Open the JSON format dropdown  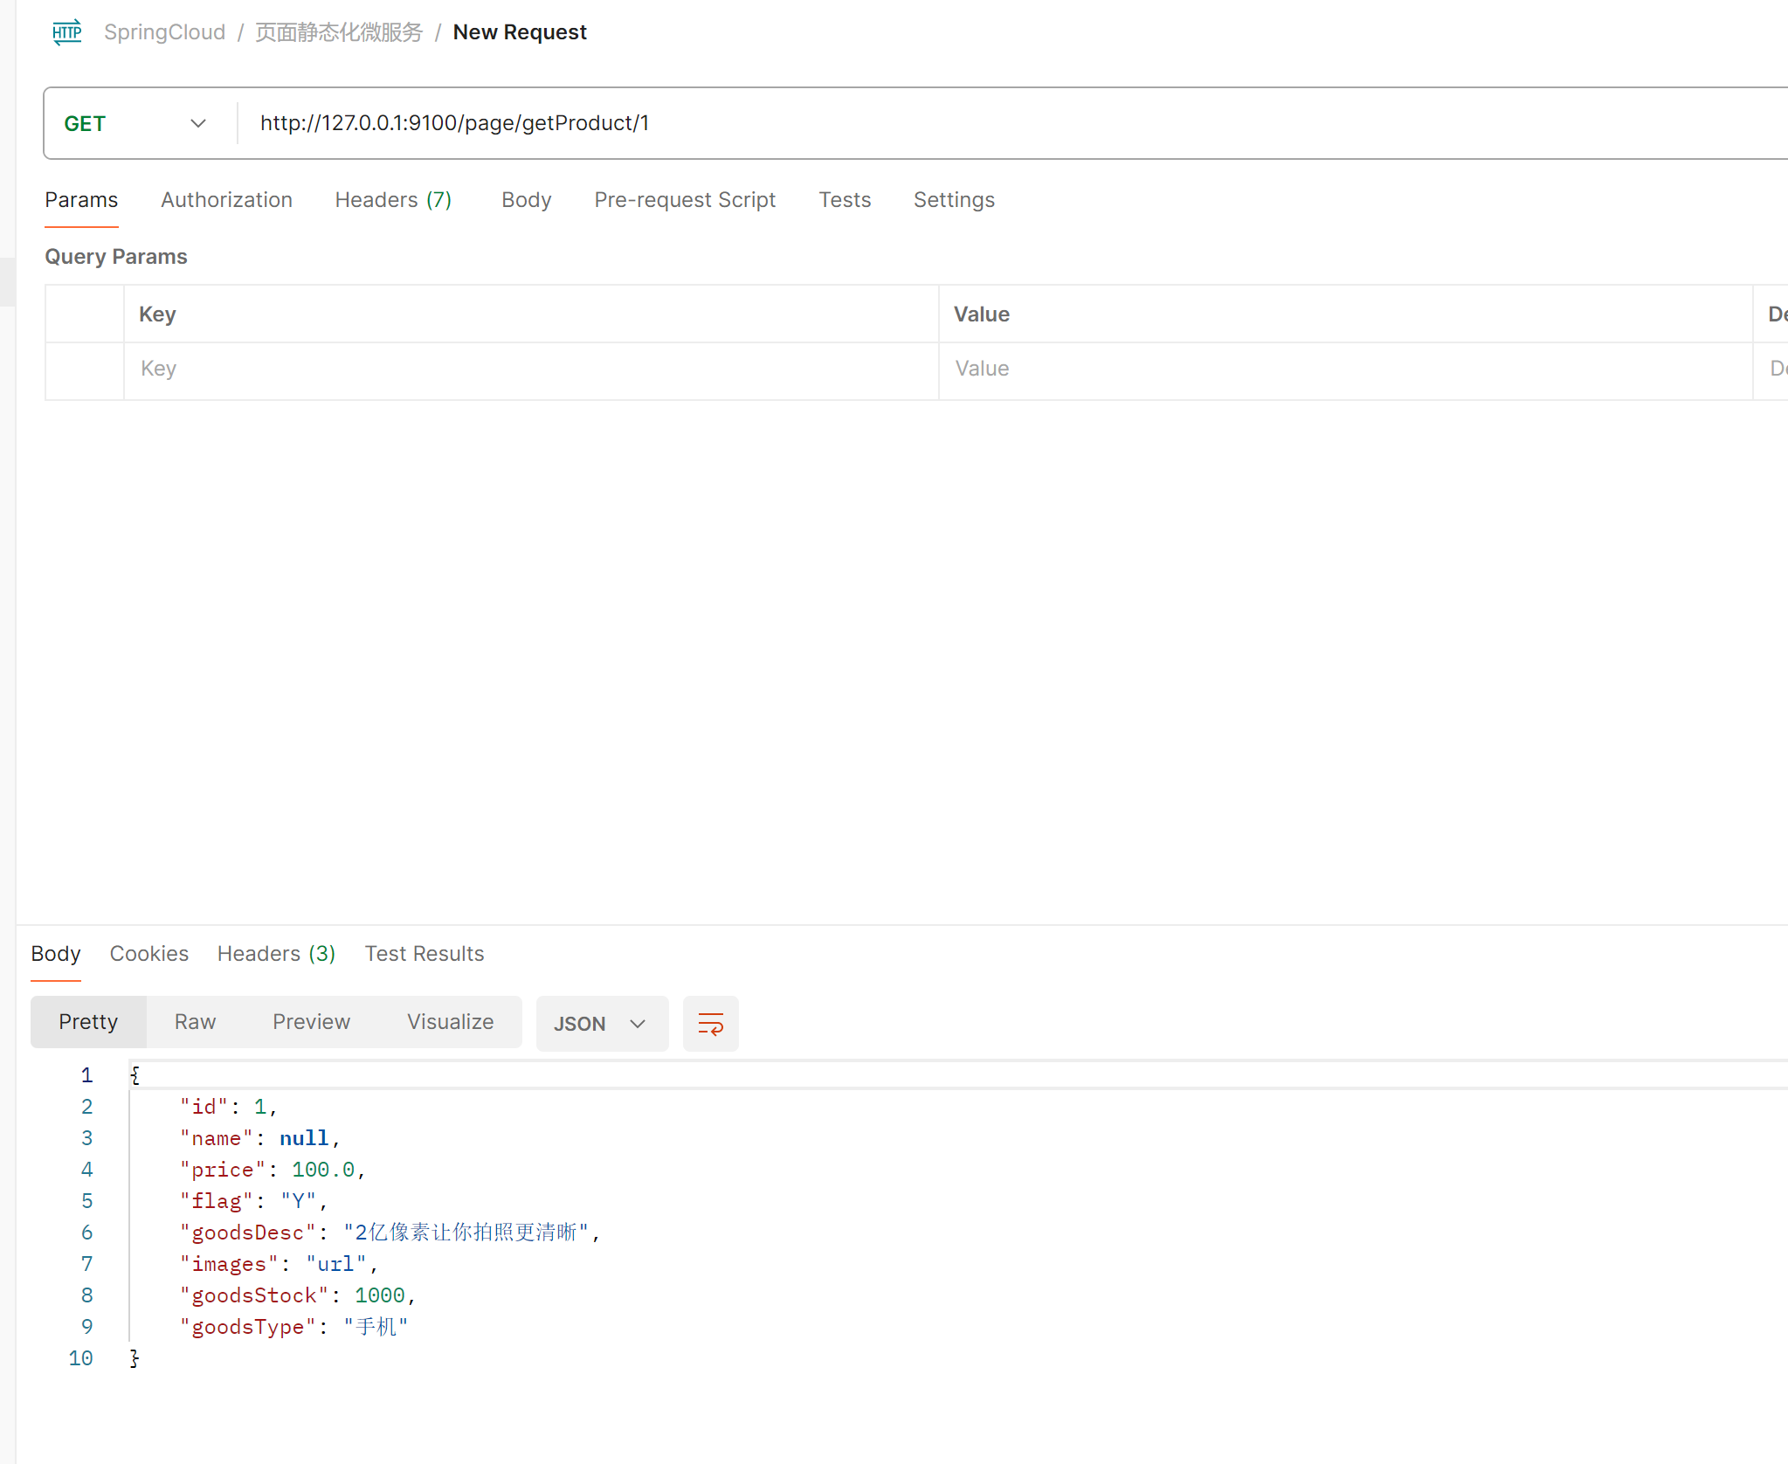click(x=602, y=1024)
